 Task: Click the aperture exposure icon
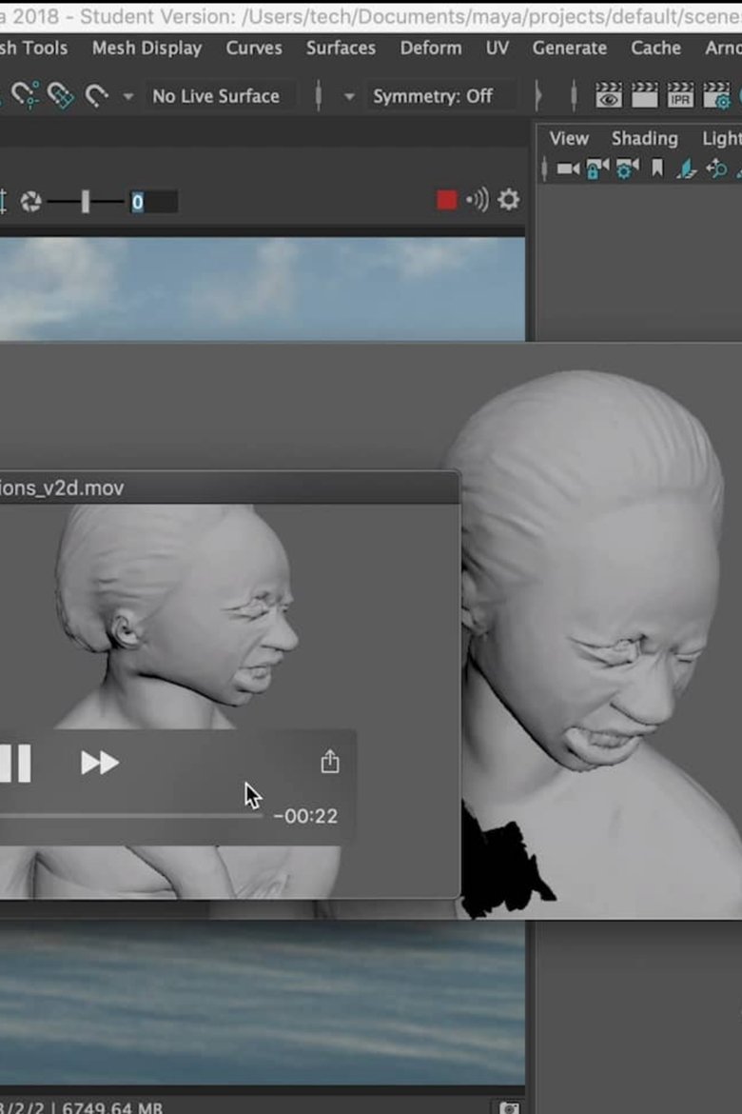30,201
